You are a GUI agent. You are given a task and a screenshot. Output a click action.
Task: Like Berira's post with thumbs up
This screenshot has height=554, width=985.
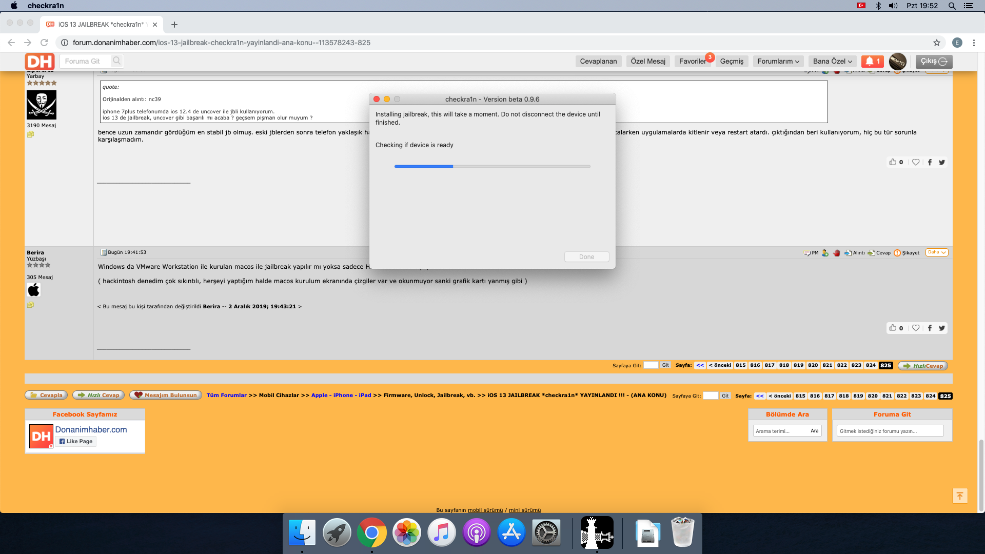[x=893, y=328]
